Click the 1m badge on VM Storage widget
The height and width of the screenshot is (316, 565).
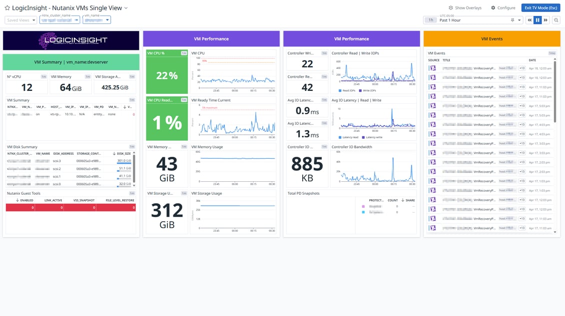click(x=132, y=77)
